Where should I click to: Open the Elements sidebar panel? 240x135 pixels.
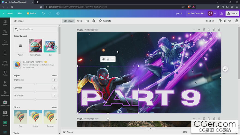(x=5, y=33)
